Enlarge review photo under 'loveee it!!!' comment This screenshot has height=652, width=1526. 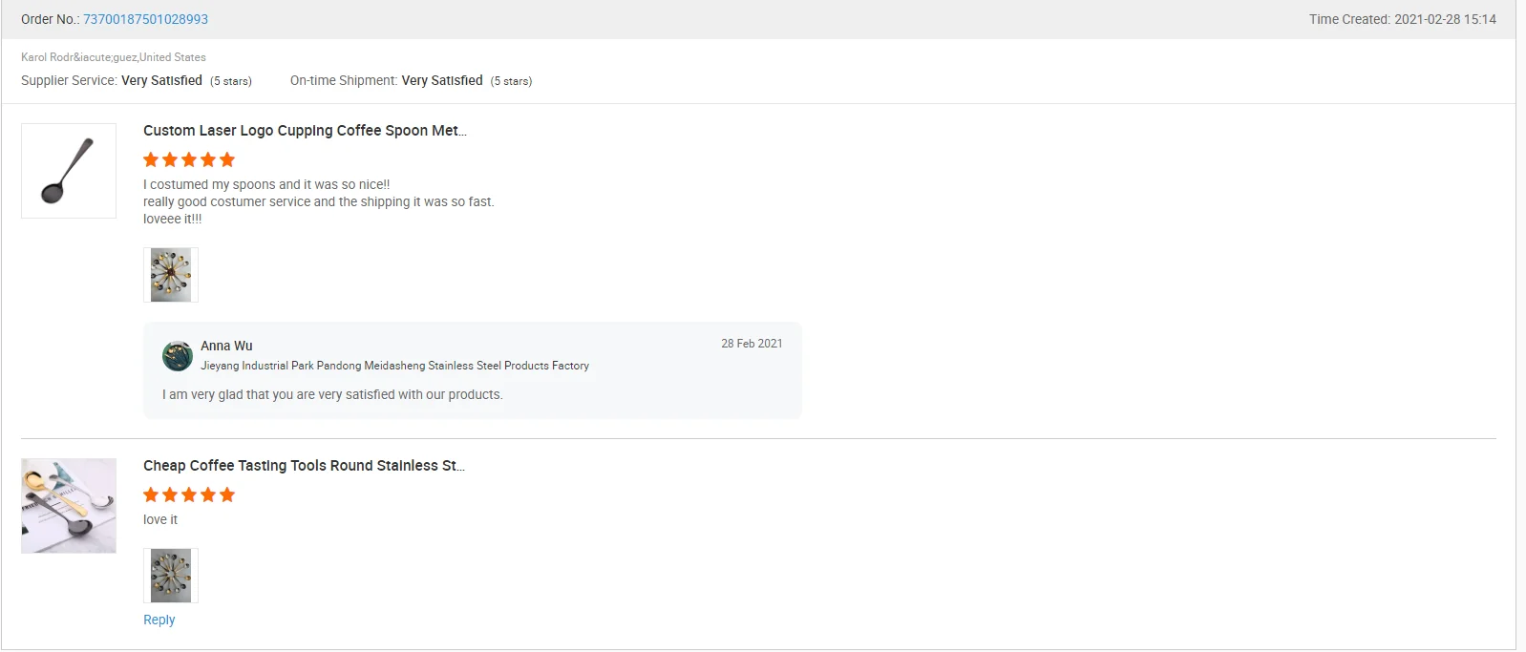coord(171,275)
